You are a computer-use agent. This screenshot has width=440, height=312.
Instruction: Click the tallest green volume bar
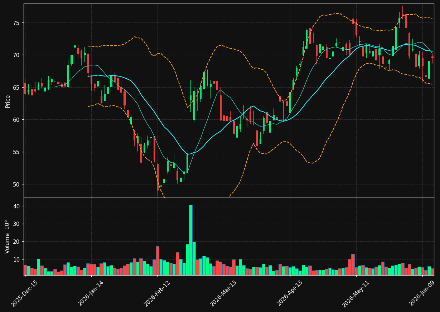coord(190,240)
